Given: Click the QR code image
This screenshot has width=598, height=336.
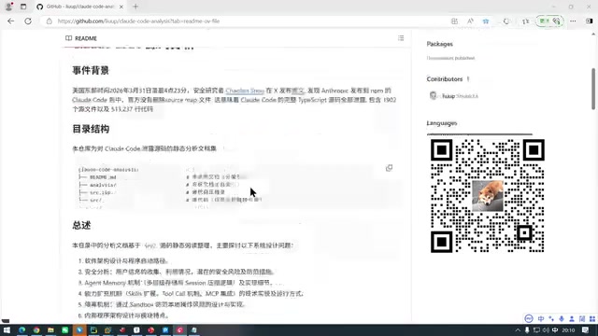Looking at the screenshot, I should [488, 196].
